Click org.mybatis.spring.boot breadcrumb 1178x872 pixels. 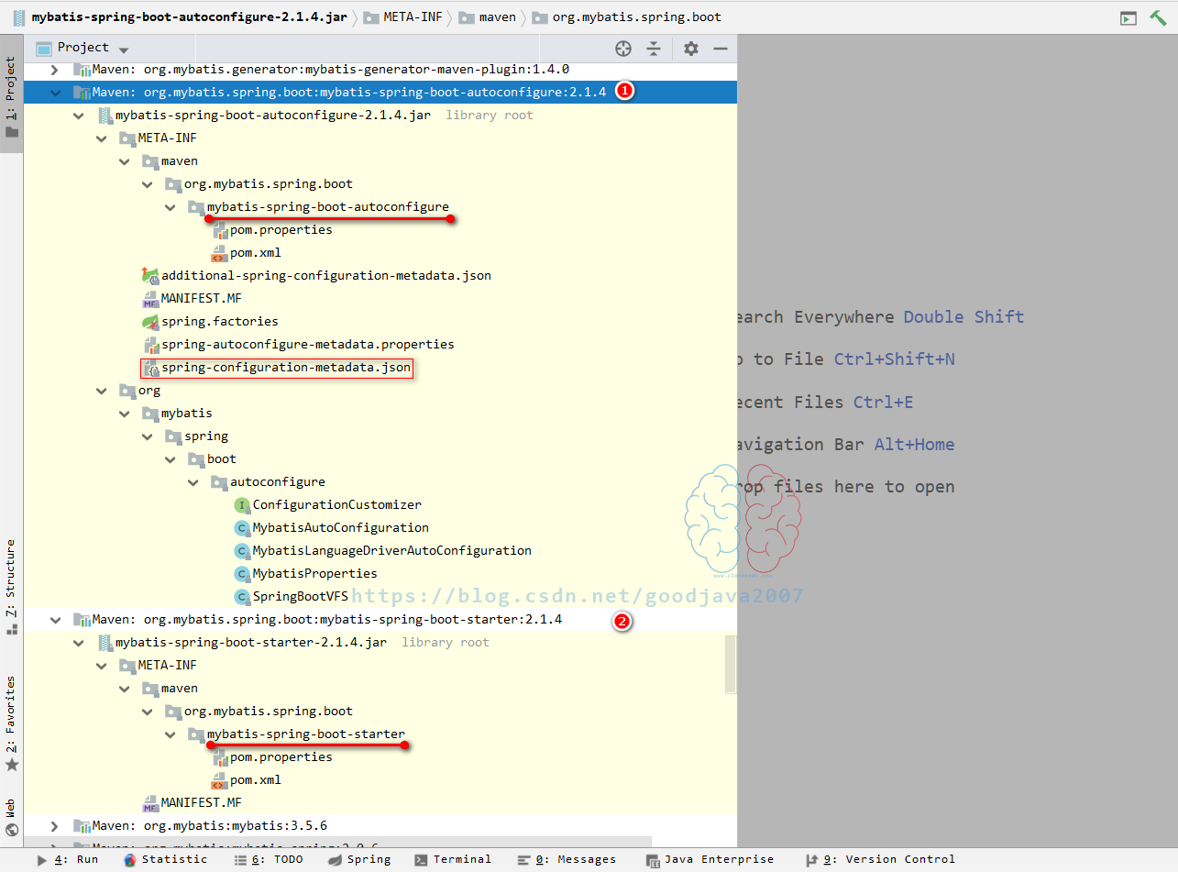pos(627,17)
